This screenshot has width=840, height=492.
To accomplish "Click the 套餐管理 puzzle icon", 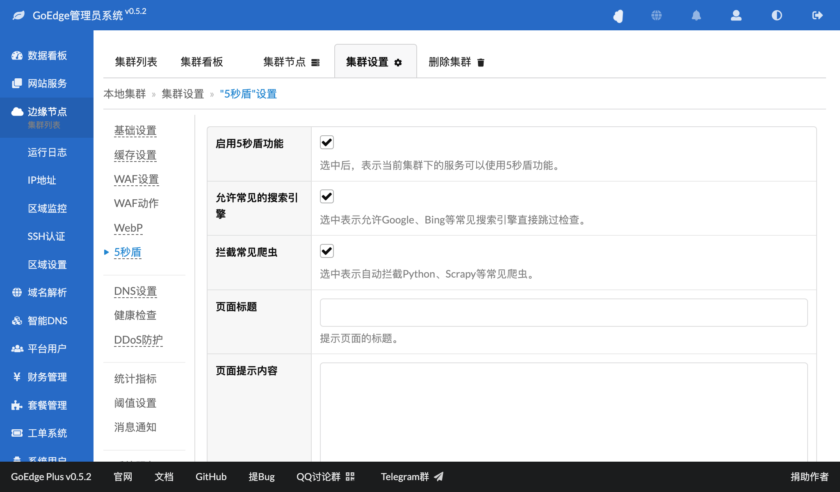I will click(17, 405).
